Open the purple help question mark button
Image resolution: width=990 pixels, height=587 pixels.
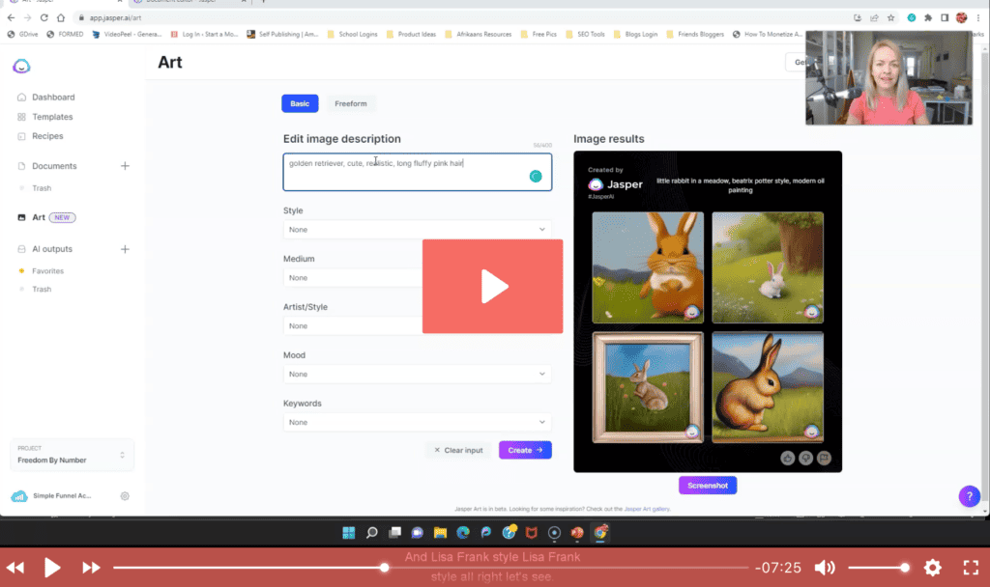(x=969, y=496)
